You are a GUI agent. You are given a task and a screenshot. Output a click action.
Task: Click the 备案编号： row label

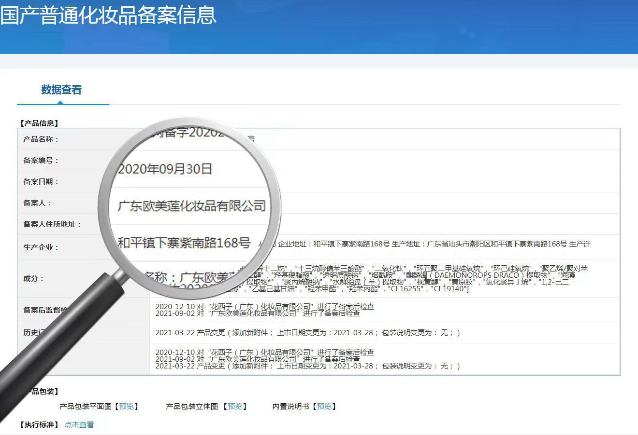[41, 161]
